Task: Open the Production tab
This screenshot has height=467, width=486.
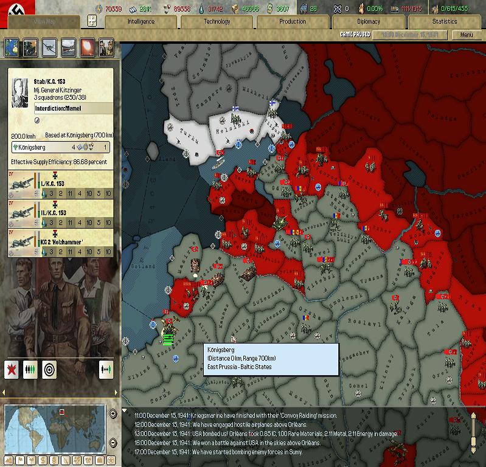Action: [293, 21]
